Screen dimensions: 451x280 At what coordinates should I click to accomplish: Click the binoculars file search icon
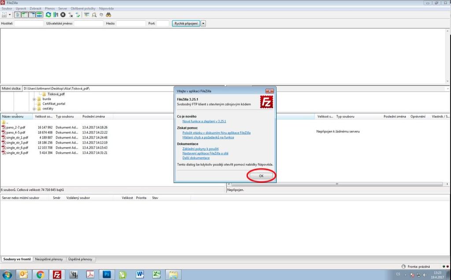click(108, 15)
